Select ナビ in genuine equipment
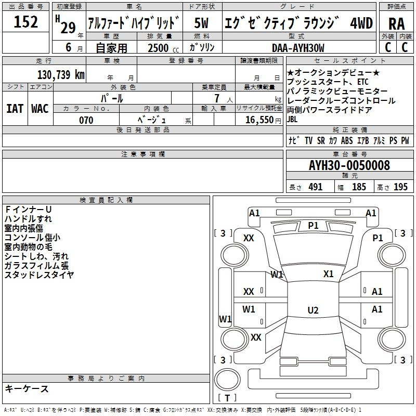 (x=294, y=140)
